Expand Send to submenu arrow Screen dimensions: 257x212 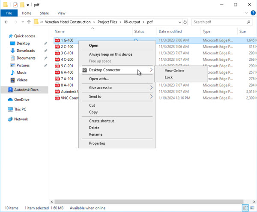click(151, 96)
